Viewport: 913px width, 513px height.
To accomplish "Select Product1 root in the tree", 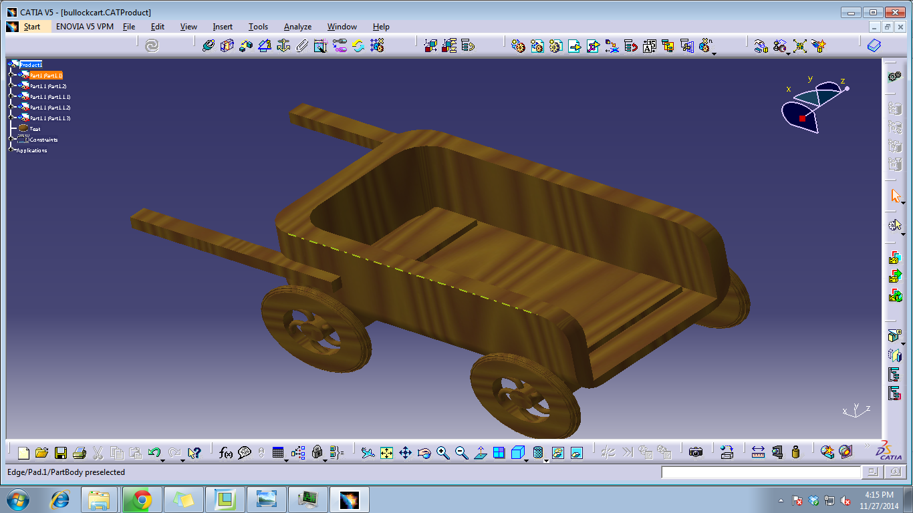I will tap(31, 65).
